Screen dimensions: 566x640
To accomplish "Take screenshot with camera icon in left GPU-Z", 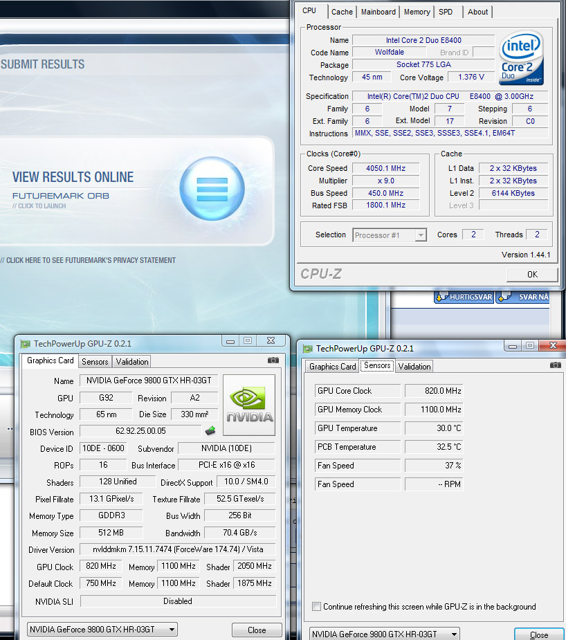I will pos(273,360).
